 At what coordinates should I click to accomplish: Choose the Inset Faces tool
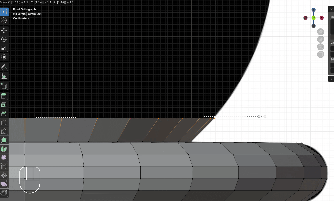coord(4,105)
